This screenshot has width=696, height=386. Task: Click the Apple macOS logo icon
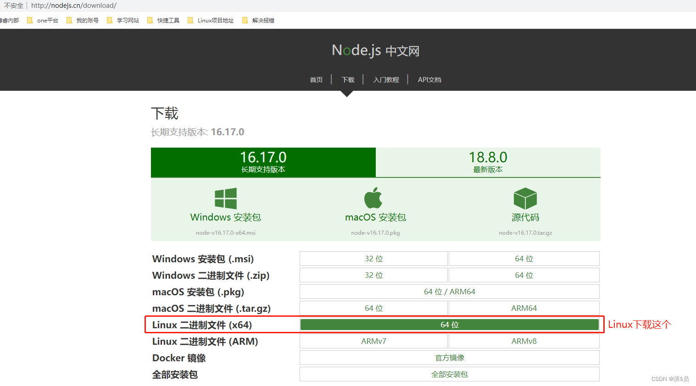[373, 198]
